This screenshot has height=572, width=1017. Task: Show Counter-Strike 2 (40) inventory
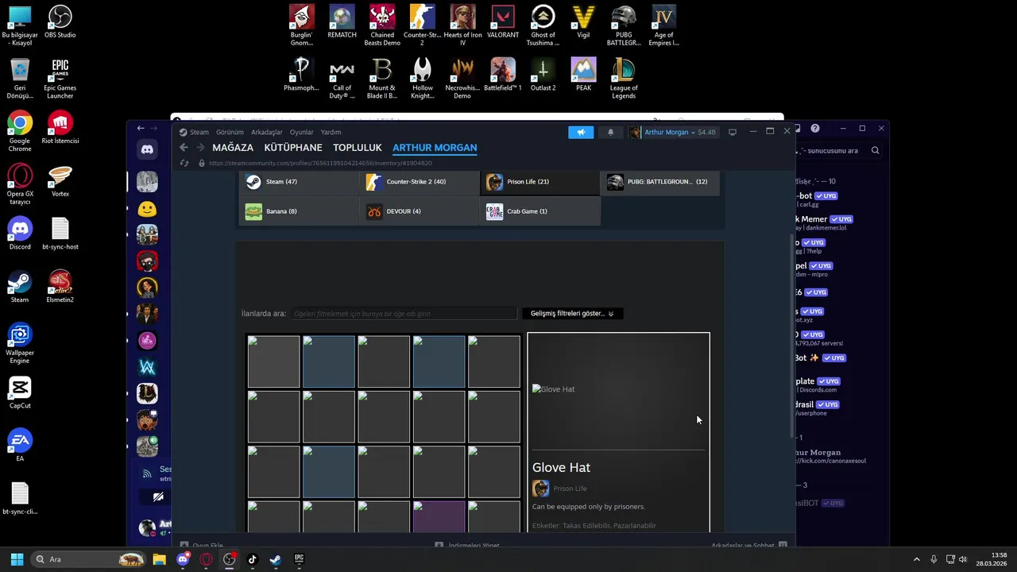point(420,182)
